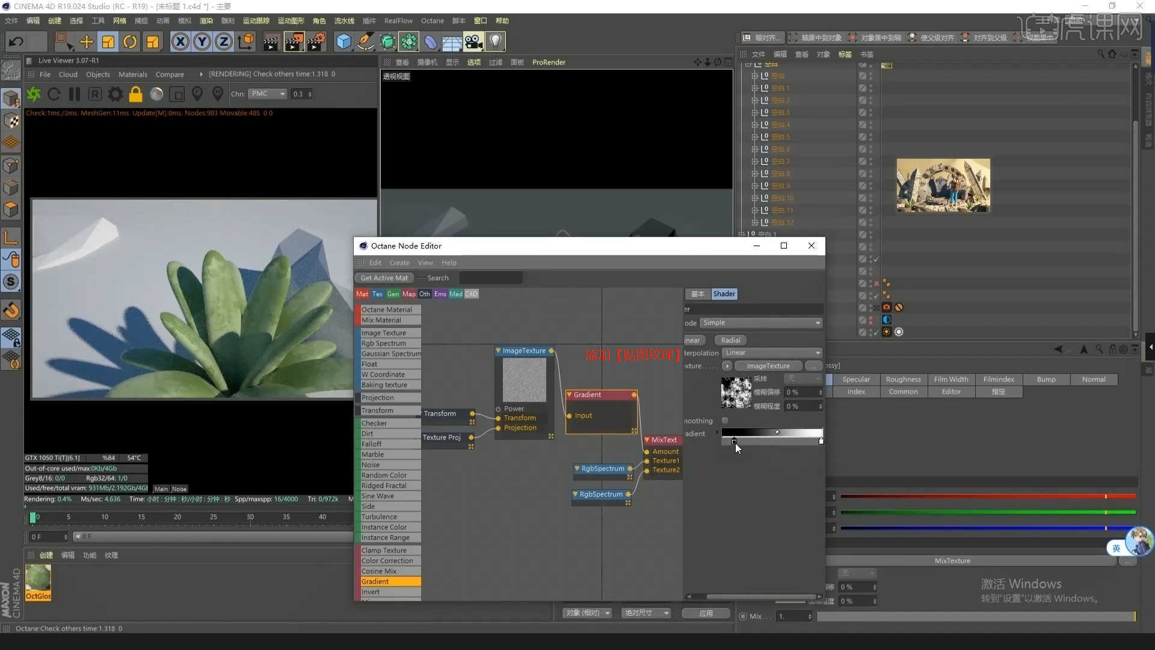Select the Move tool
Image resolution: width=1155 pixels, height=650 pixels.
[x=87, y=42]
